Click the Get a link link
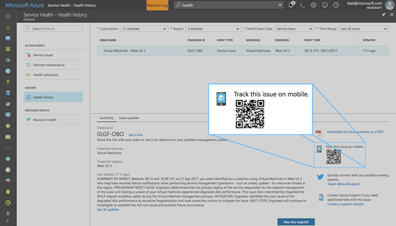 [x=136, y=135]
